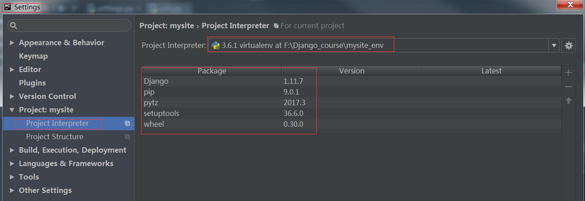Image resolution: width=585 pixels, height=201 pixels.
Task: Select the Django package row
Action: [351, 81]
